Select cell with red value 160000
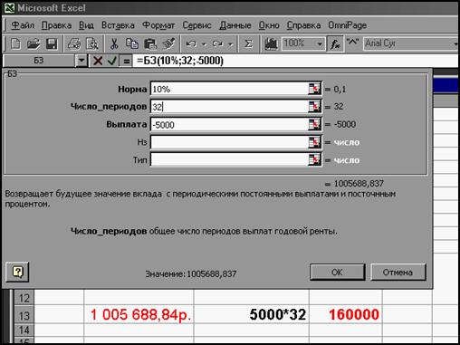Image resolution: width=460 pixels, height=345 pixels. click(346, 315)
